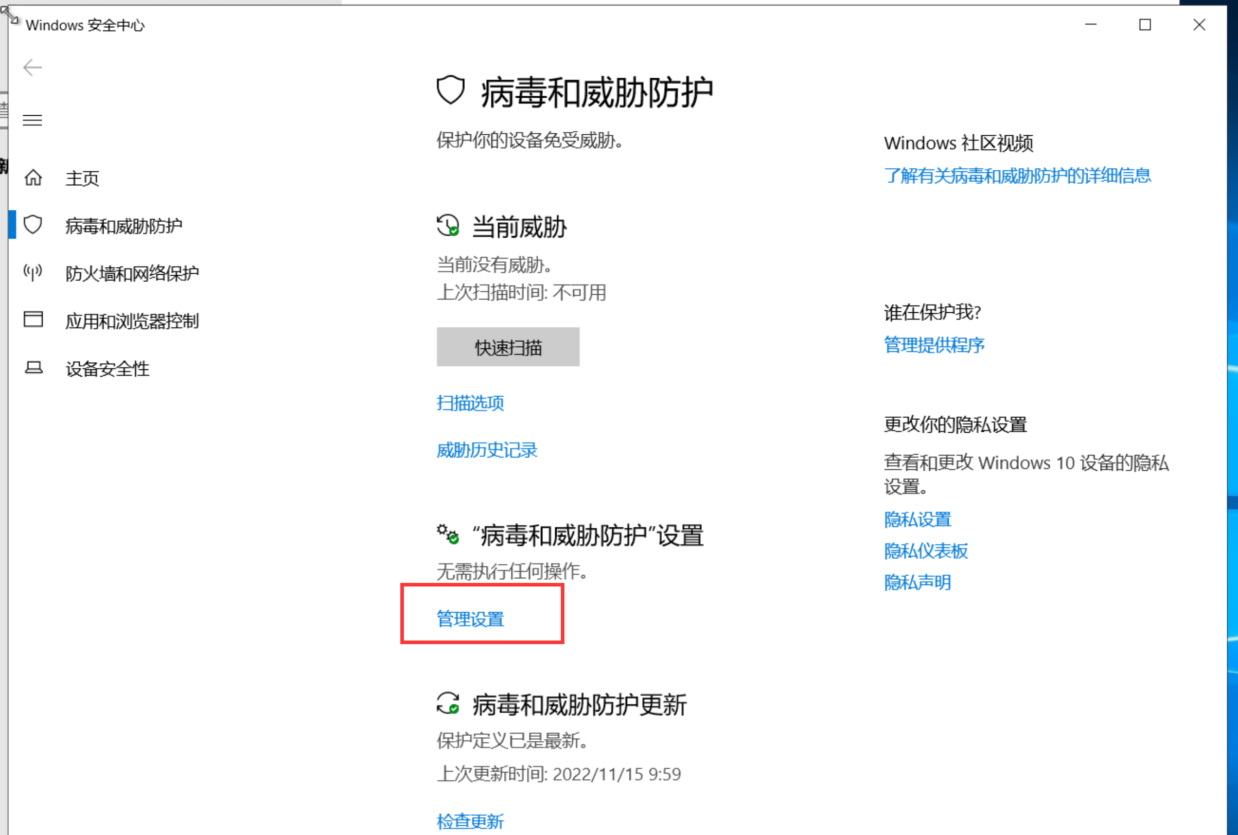Open 管理提供程序 link
The image size is (1238, 835).
(x=934, y=345)
